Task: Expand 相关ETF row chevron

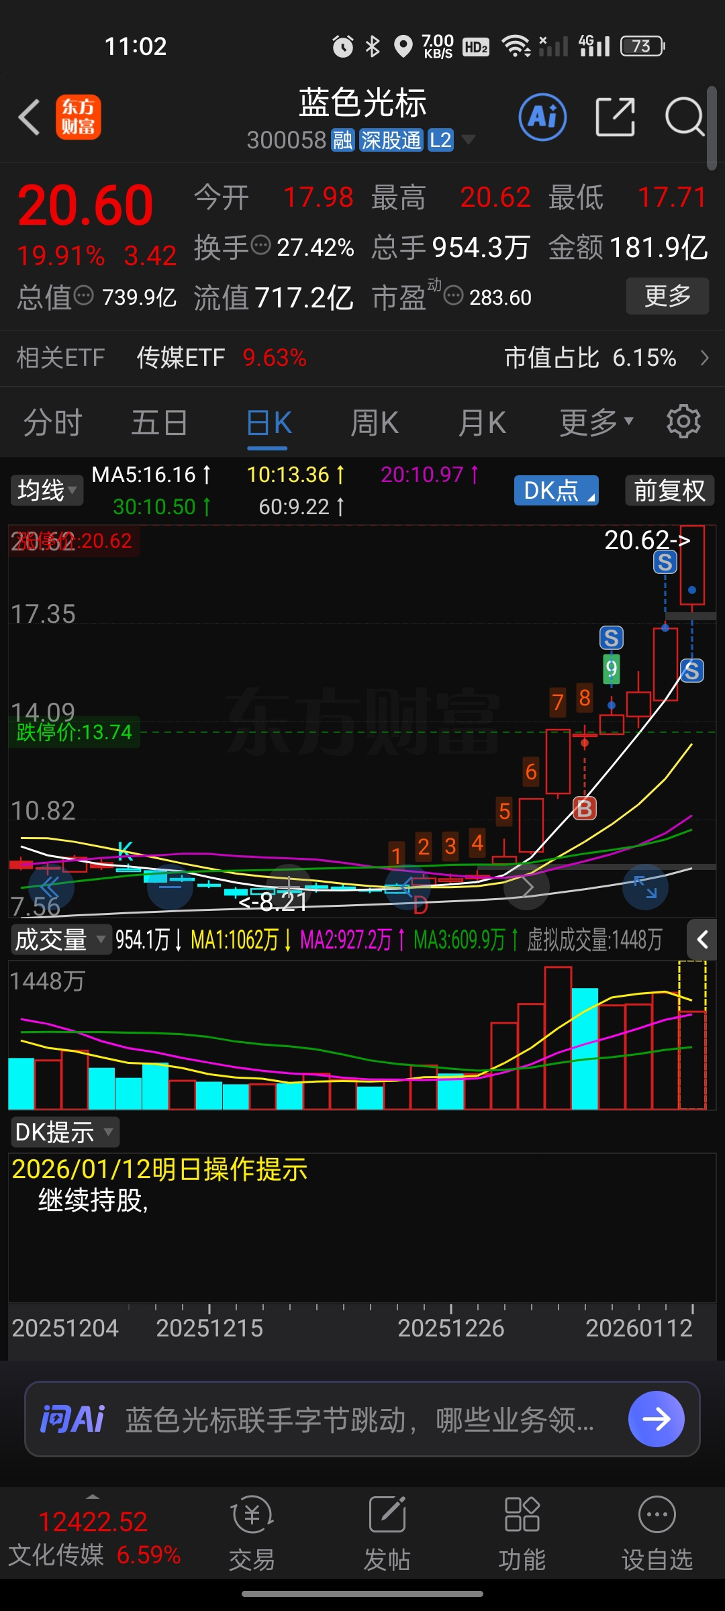Action: [x=704, y=358]
